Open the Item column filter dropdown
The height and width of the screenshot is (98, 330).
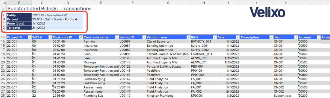tap(296, 37)
